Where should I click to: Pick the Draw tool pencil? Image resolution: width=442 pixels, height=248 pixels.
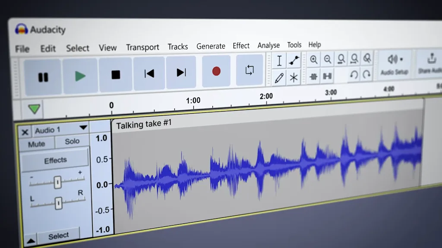tap(279, 77)
